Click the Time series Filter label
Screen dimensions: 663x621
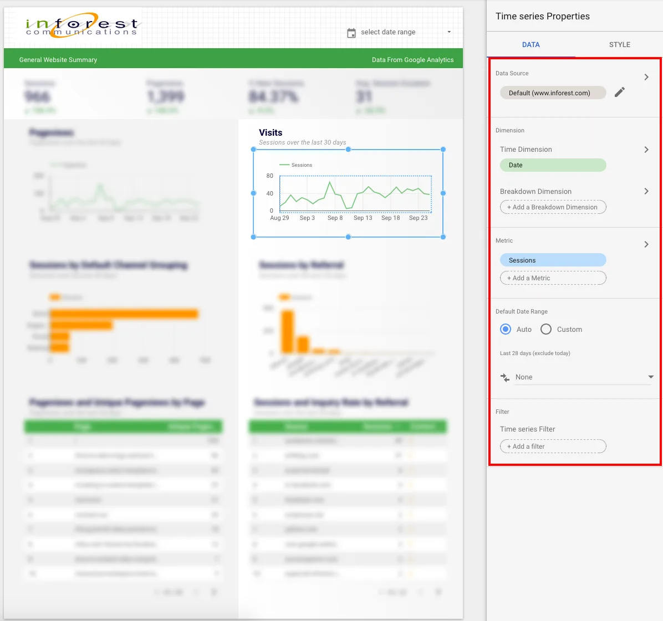coord(527,429)
